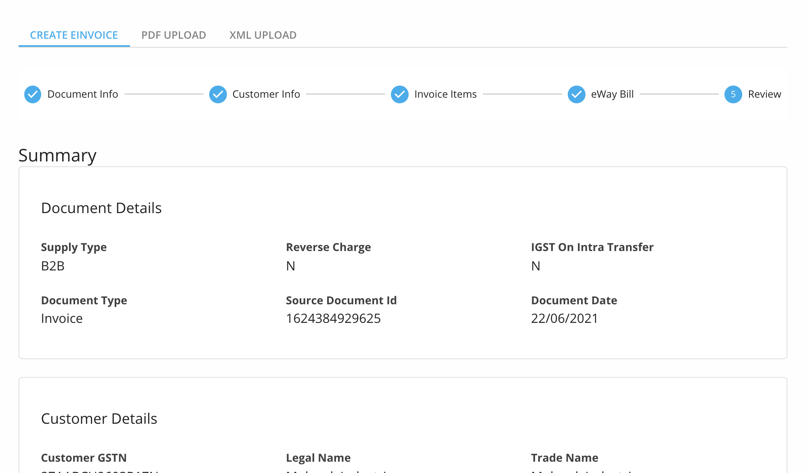This screenshot has width=806, height=473.
Task: Click the step 5 Review circle icon
Action: pyautogui.click(x=733, y=94)
